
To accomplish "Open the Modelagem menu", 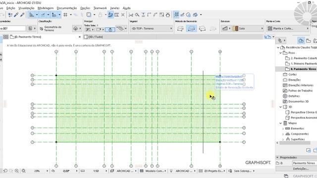I will tap(46, 8).
